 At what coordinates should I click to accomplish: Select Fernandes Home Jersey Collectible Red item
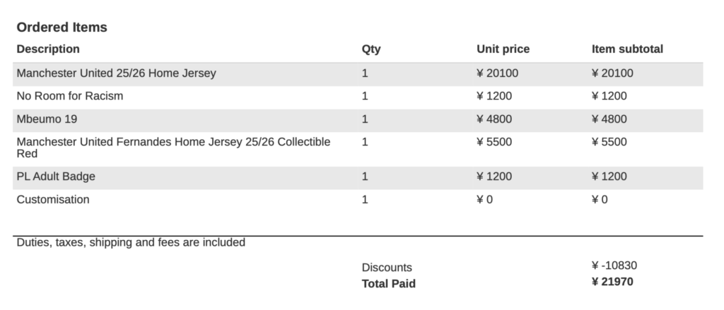[x=173, y=148]
